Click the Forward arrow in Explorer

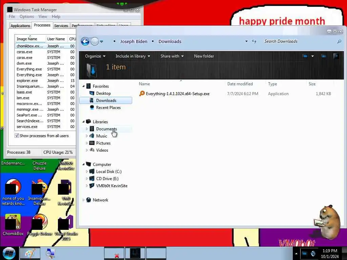click(x=95, y=41)
